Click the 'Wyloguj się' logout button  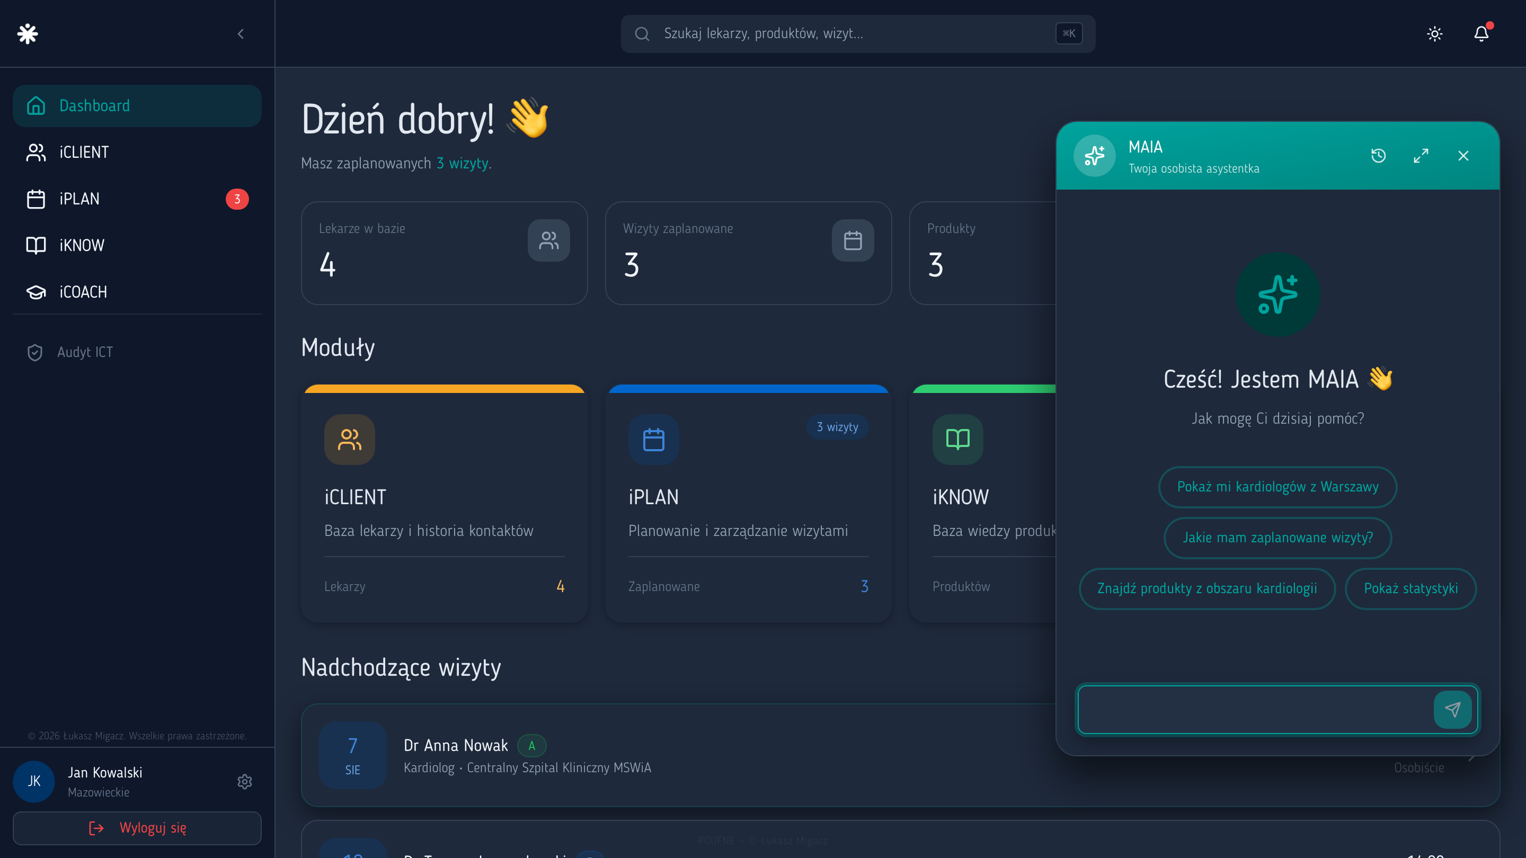click(x=137, y=828)
